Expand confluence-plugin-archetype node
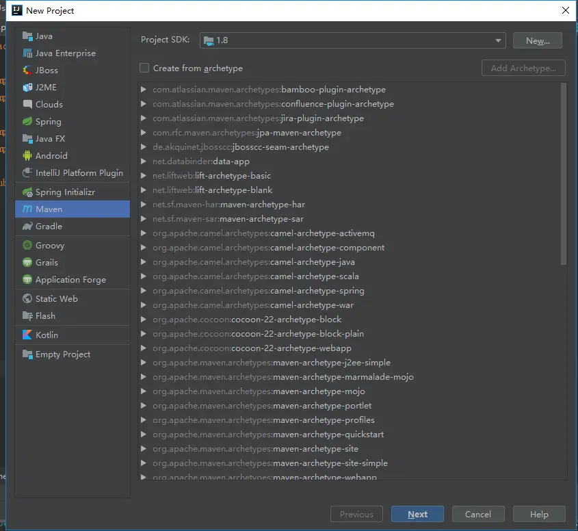This screenshot has height=531, width=578. (x=144, y=103)
